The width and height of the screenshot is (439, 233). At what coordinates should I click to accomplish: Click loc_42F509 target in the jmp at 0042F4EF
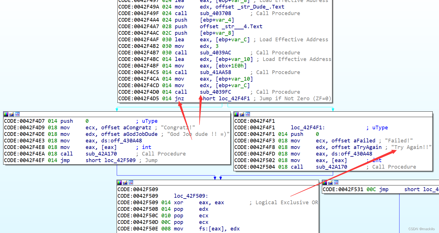(x=120, y=160)
